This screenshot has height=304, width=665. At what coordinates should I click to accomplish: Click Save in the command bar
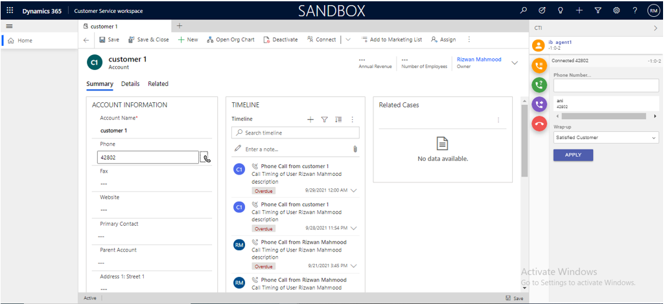click(109, 39)
